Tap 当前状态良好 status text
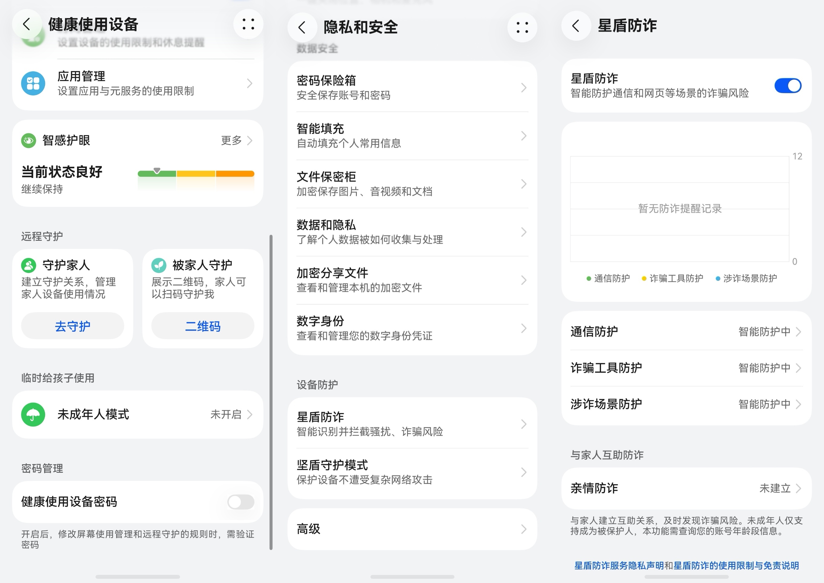Screen dimensions: 824x583 coord(62,172)
